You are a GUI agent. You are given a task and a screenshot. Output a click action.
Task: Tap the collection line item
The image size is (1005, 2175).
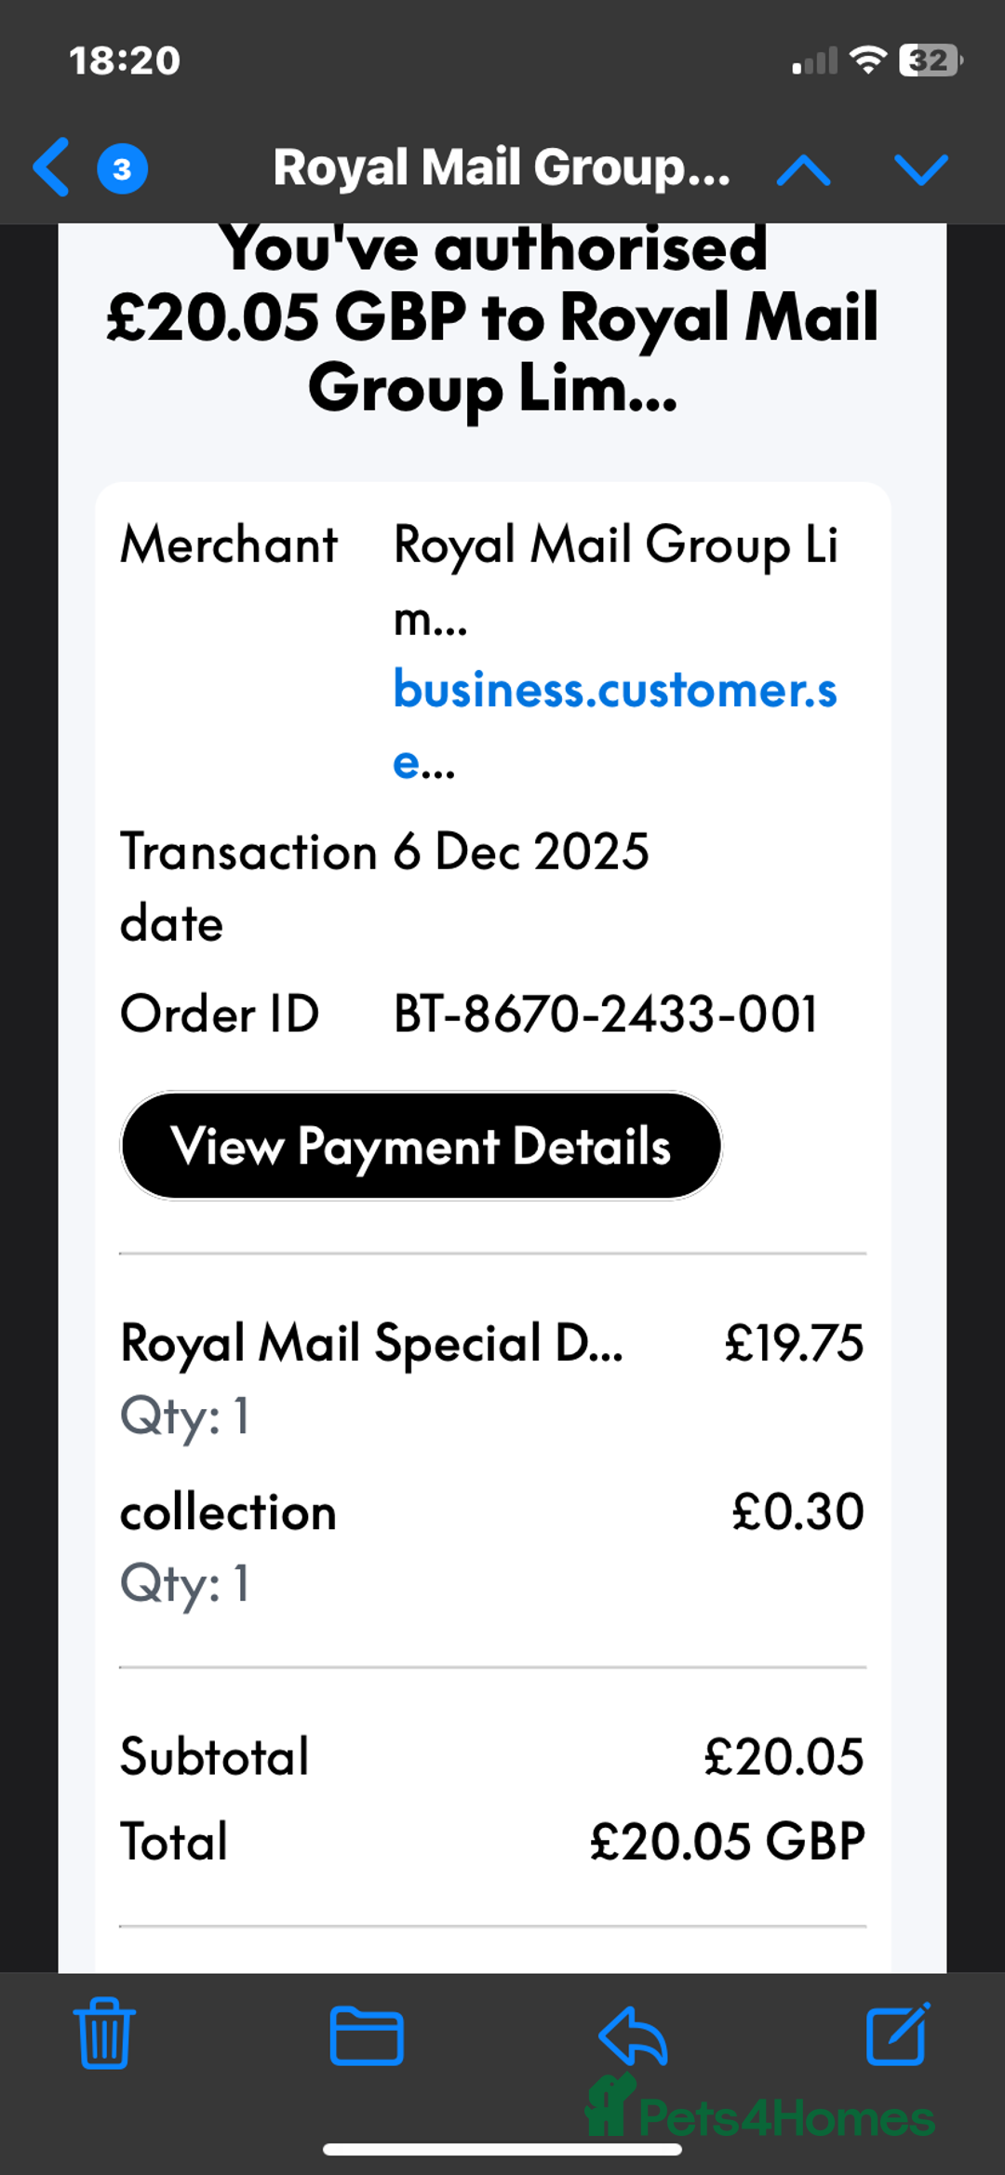[229, 1512]
